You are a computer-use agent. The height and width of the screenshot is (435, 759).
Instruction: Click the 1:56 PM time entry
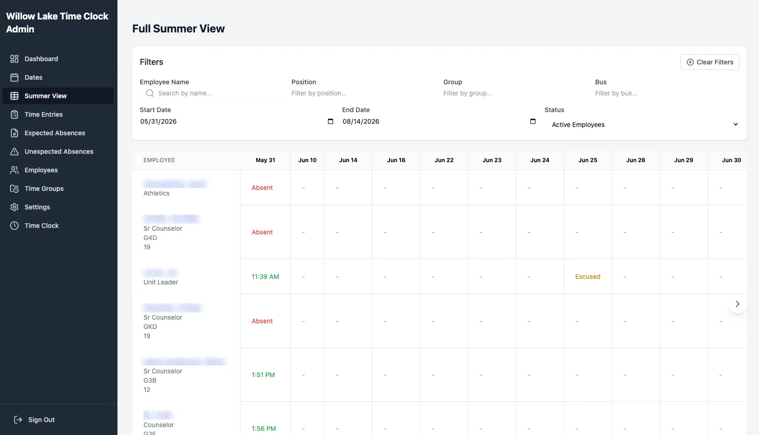pyautogui.click(x=264, y=429)
